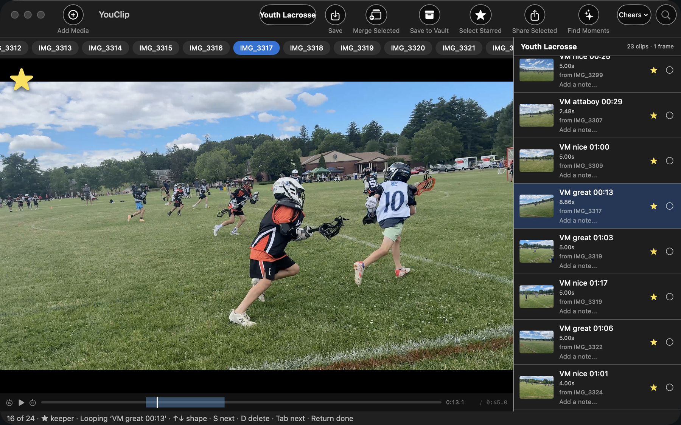Switch to the IMG_3320 tab
This screenshot has height=425, width=681.
(408, 48)
